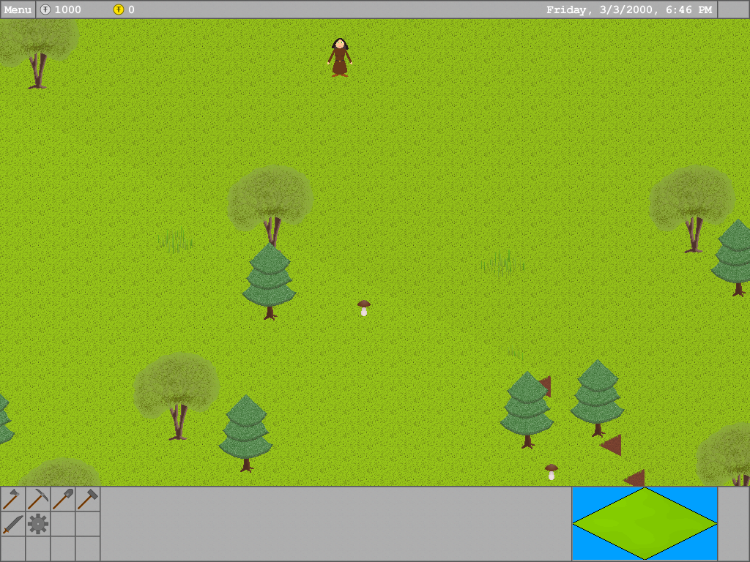Viewport: 750px width, 562px height.
Task: Select the axe tool
Action: click(12, 499)
